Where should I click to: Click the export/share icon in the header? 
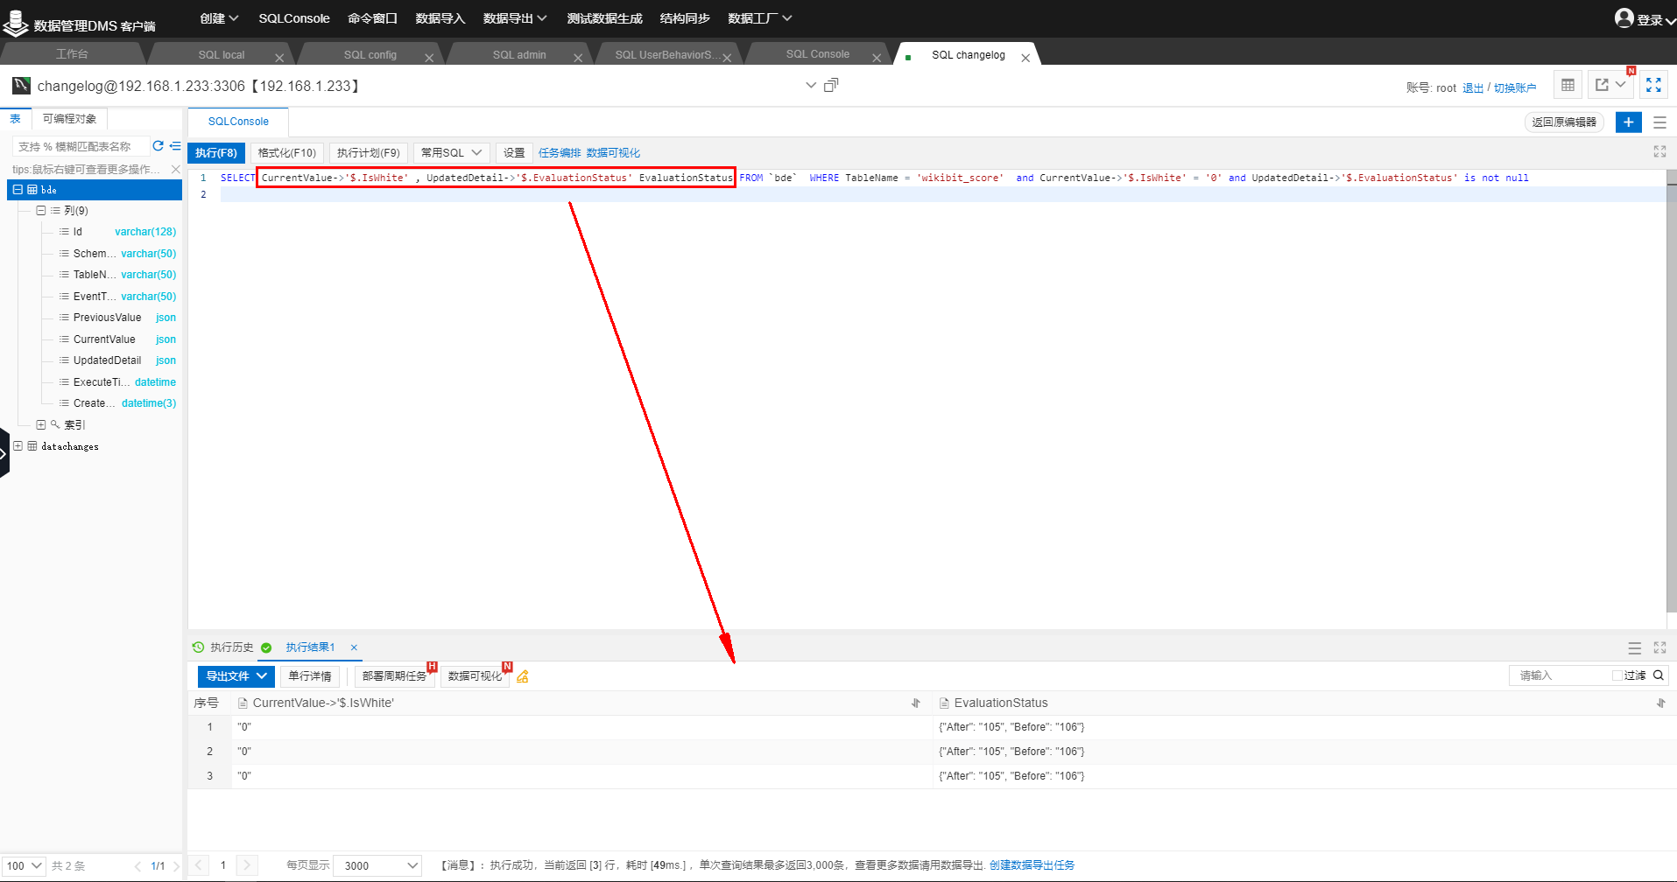tap(1603, 85)
